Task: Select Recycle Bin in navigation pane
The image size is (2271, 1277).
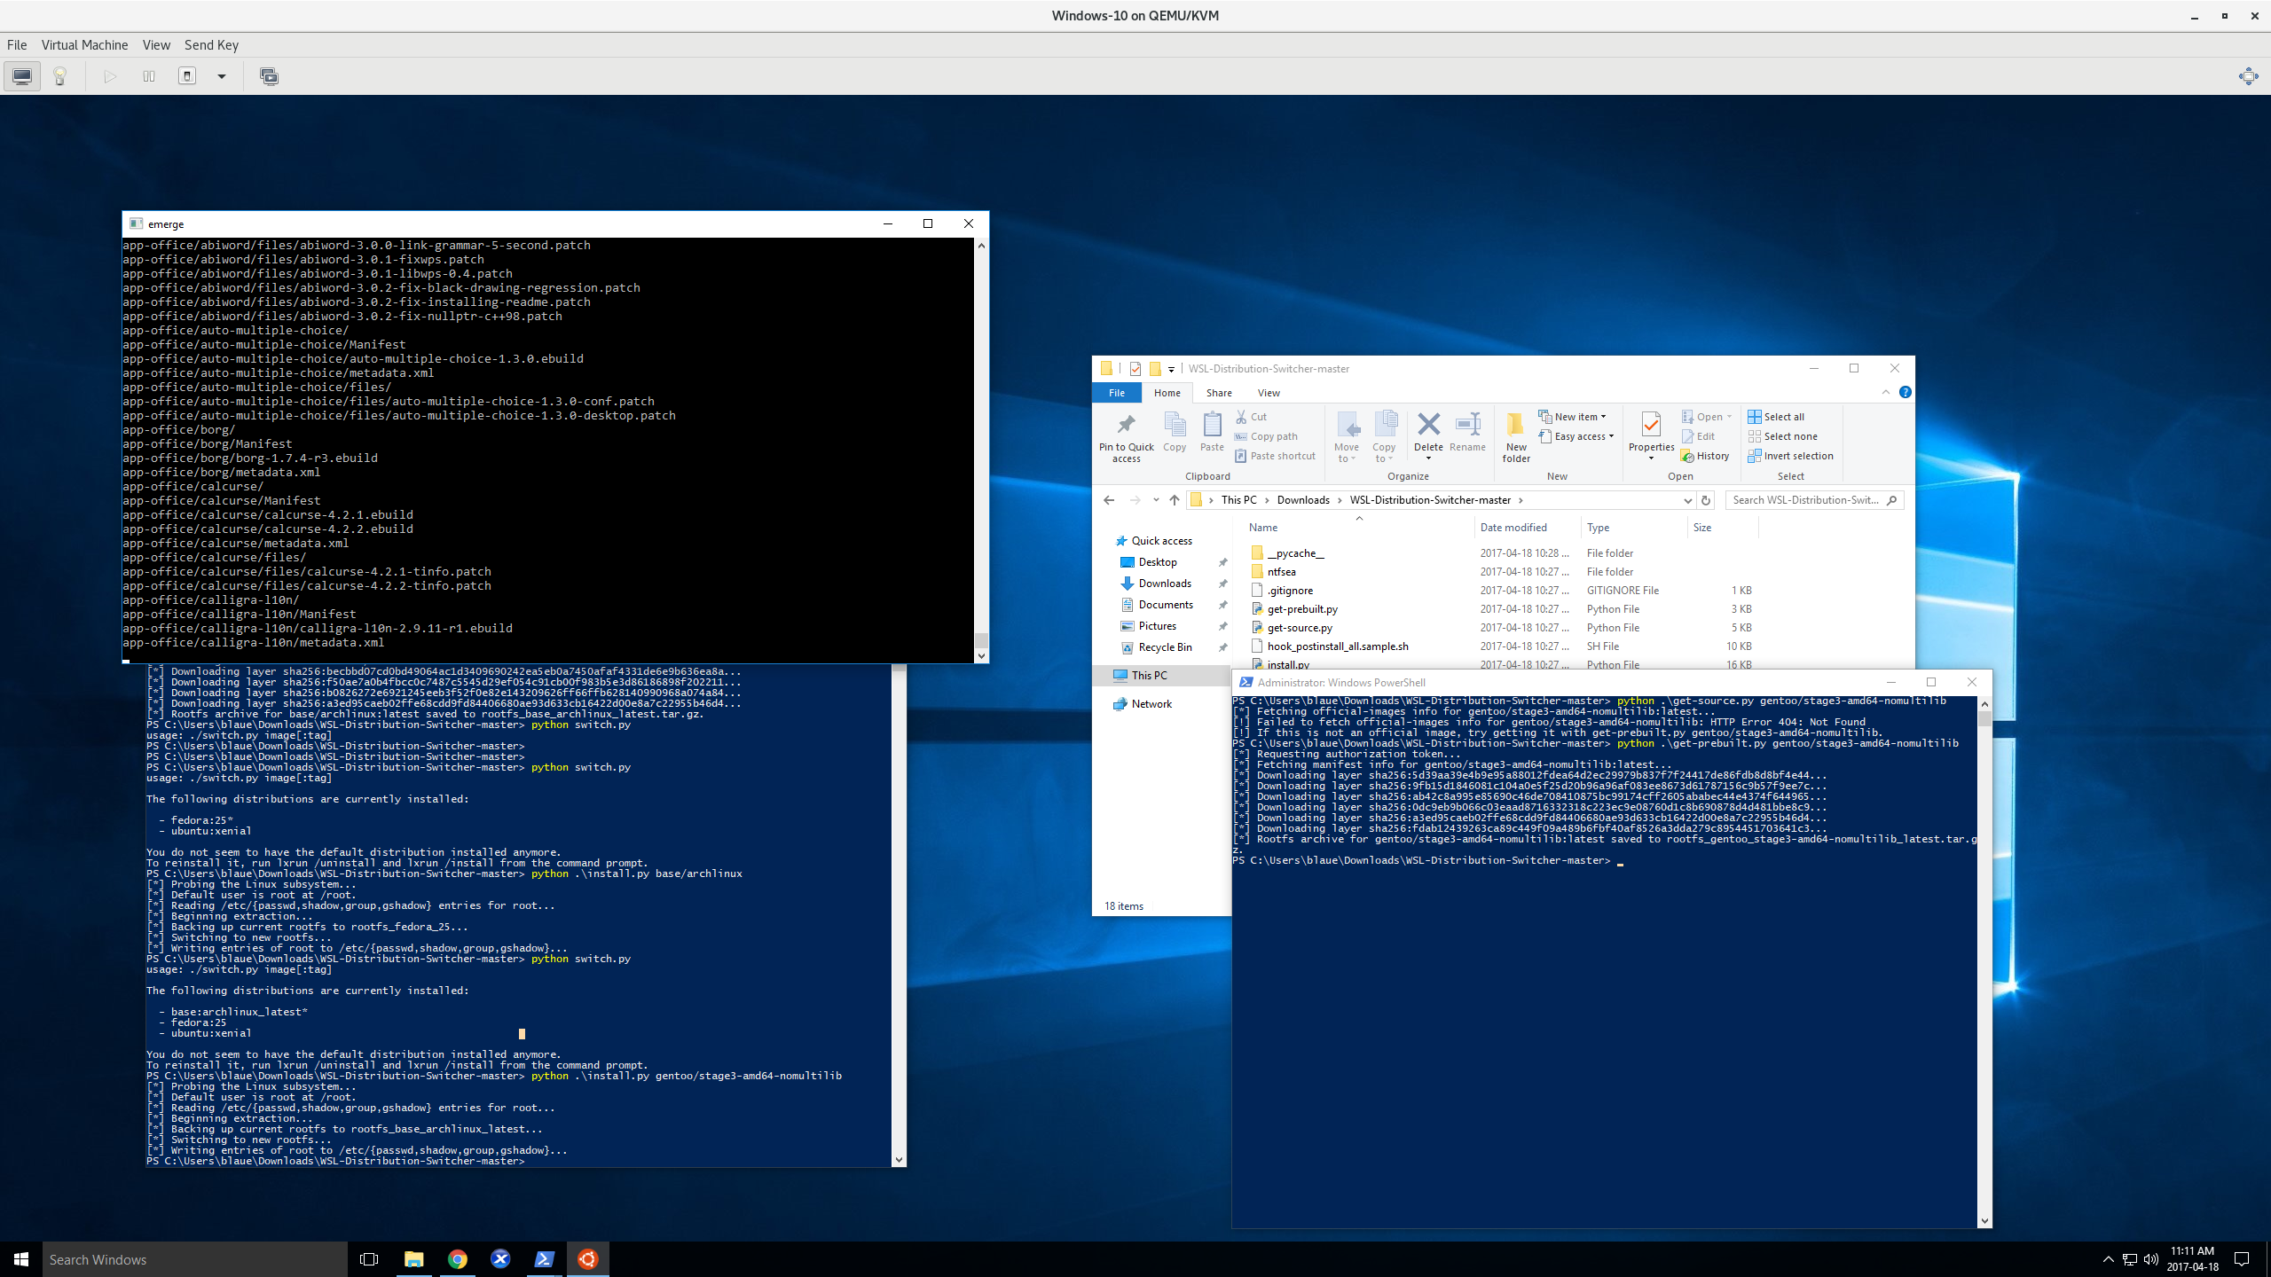Action: click(1165, 647)
